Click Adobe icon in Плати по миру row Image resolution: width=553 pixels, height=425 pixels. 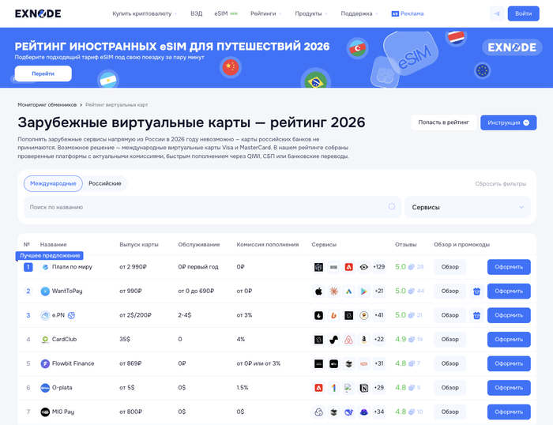(x=349, y=267)
